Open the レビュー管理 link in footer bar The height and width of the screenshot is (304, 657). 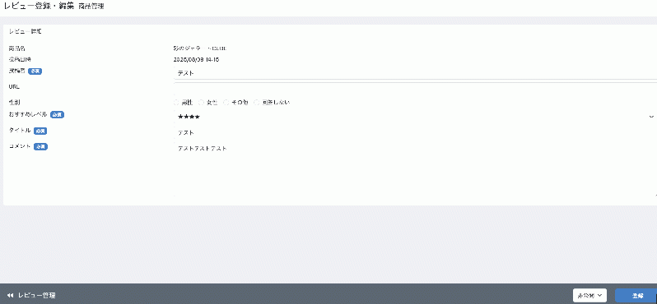click(x=36, y=295)
